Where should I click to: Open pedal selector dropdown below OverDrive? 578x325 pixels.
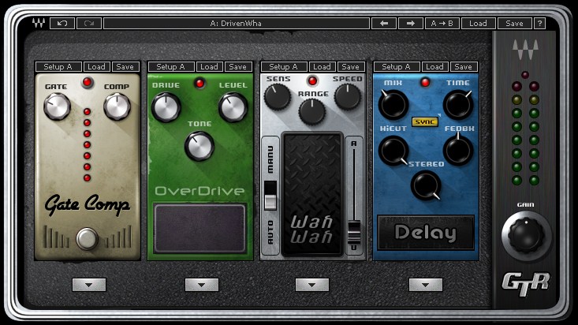coord(201,285)
